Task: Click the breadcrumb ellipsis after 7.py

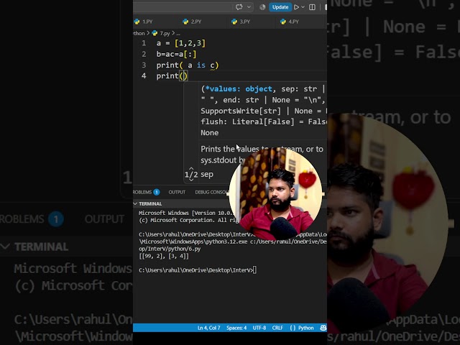Action: coord(178,34)
